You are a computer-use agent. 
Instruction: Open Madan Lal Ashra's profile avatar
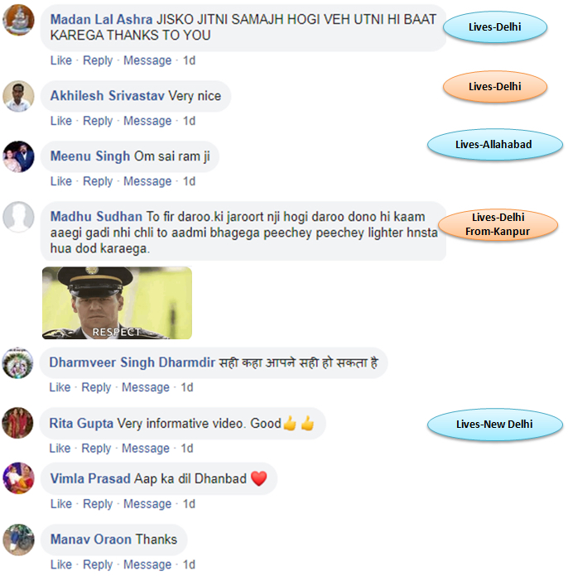(18, 20)
